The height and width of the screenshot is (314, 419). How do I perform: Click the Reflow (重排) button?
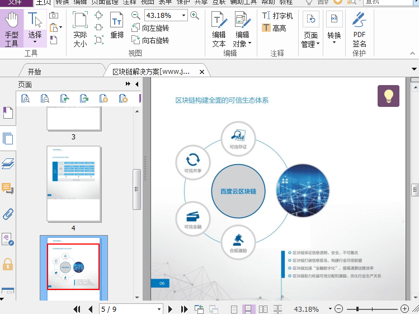[117, 25]
